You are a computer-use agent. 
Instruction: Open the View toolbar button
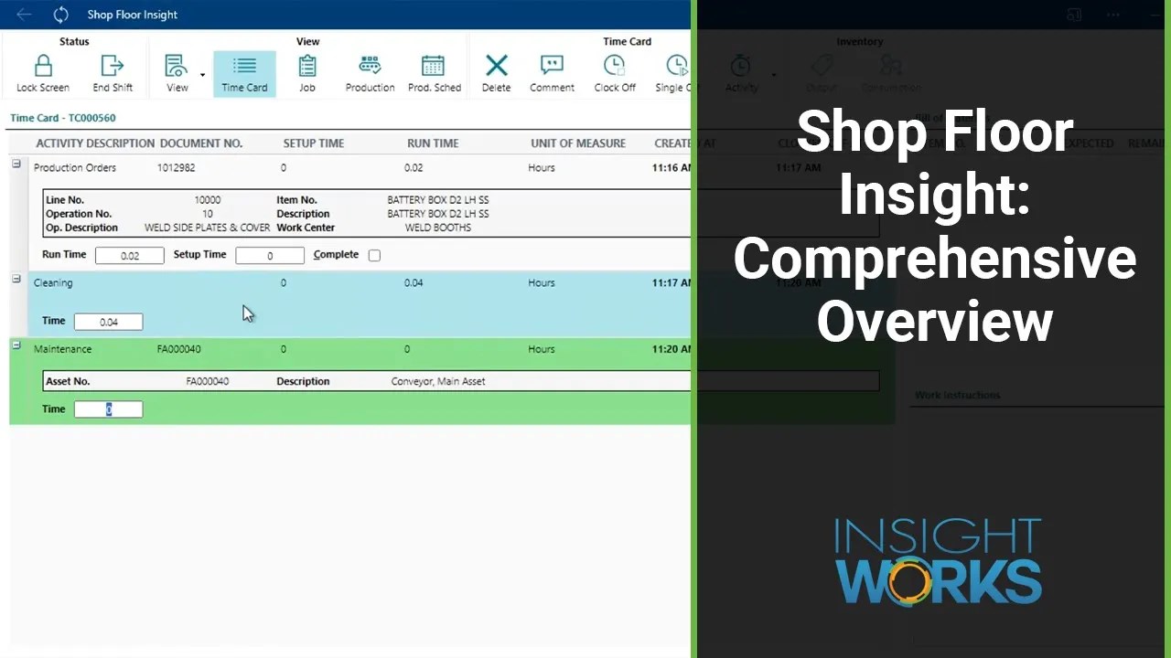pos(177,74)
